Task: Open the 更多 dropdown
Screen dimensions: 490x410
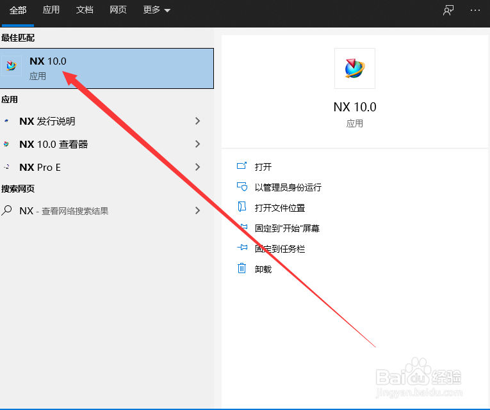Action: tap(156, 10)
